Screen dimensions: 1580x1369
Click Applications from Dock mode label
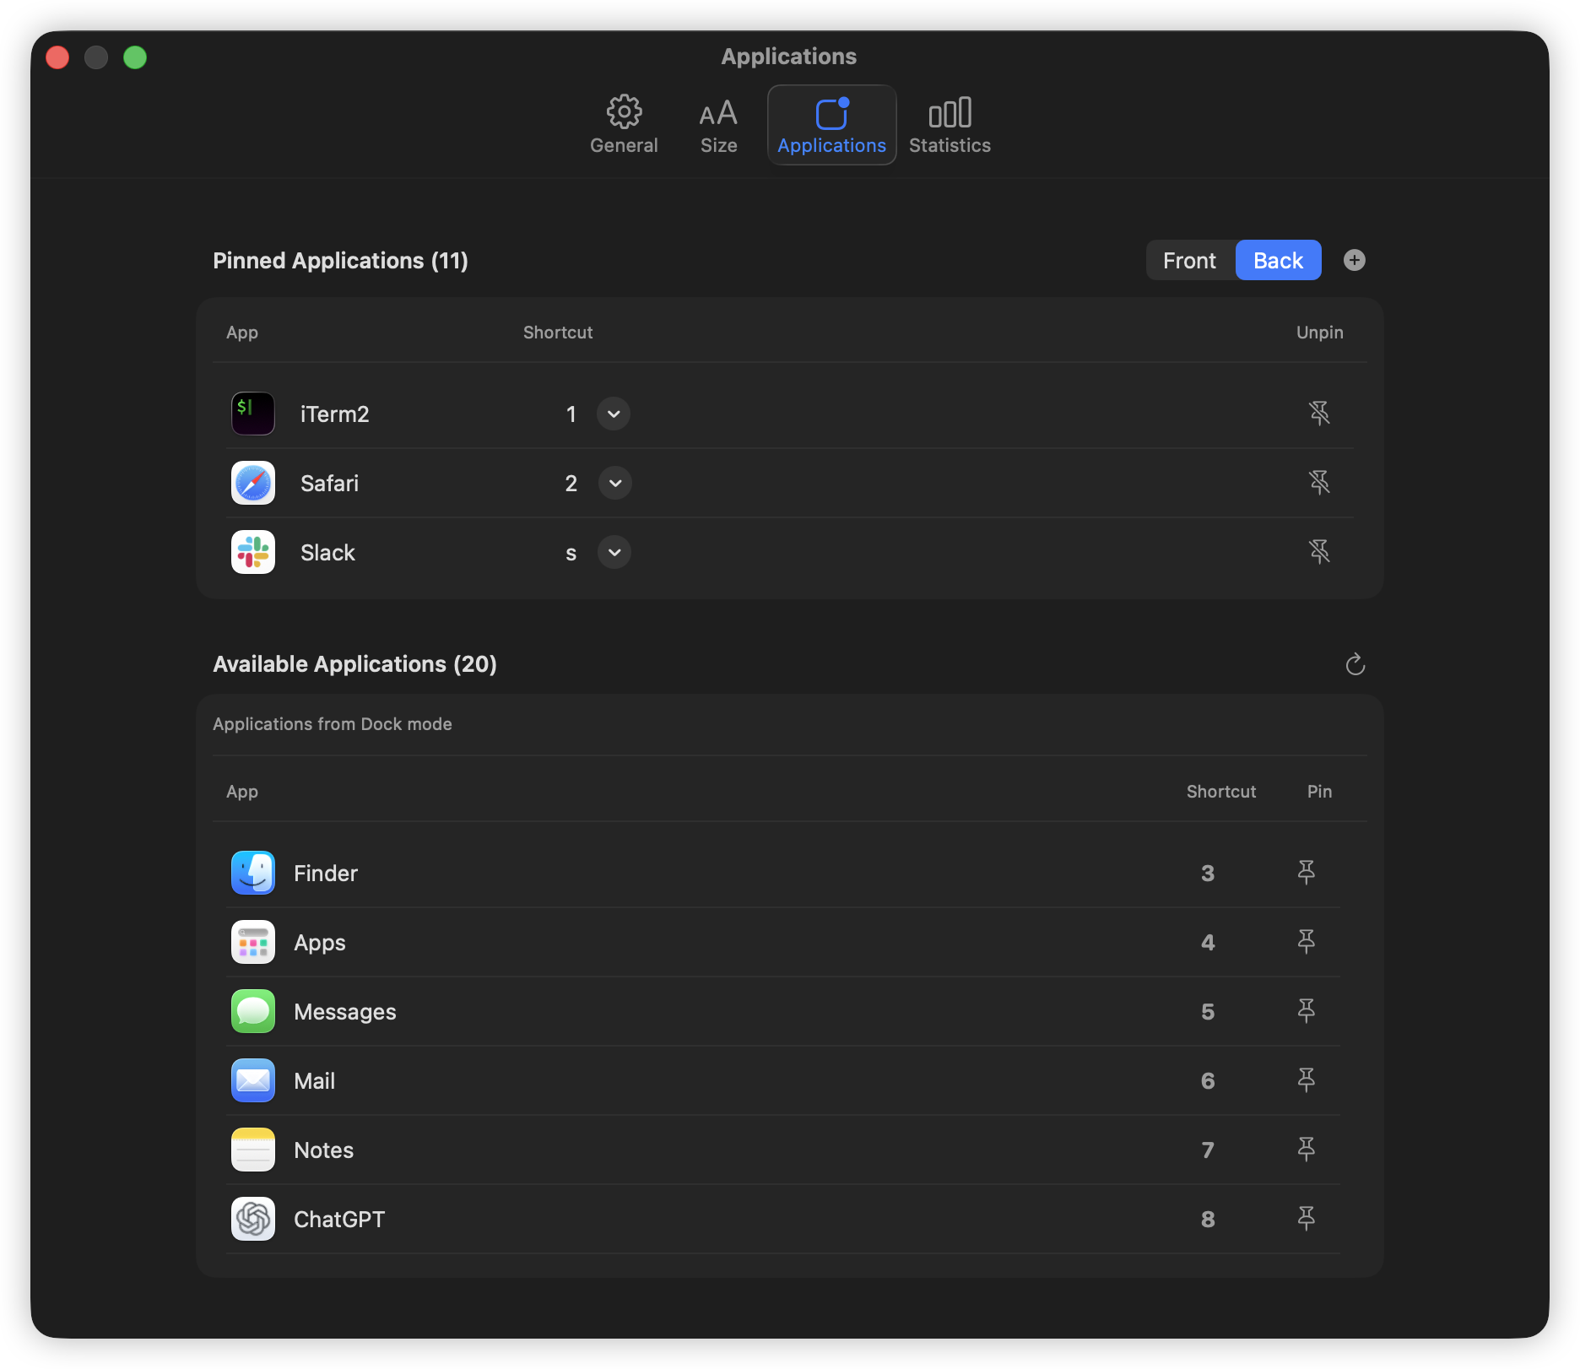click(332, 724)
